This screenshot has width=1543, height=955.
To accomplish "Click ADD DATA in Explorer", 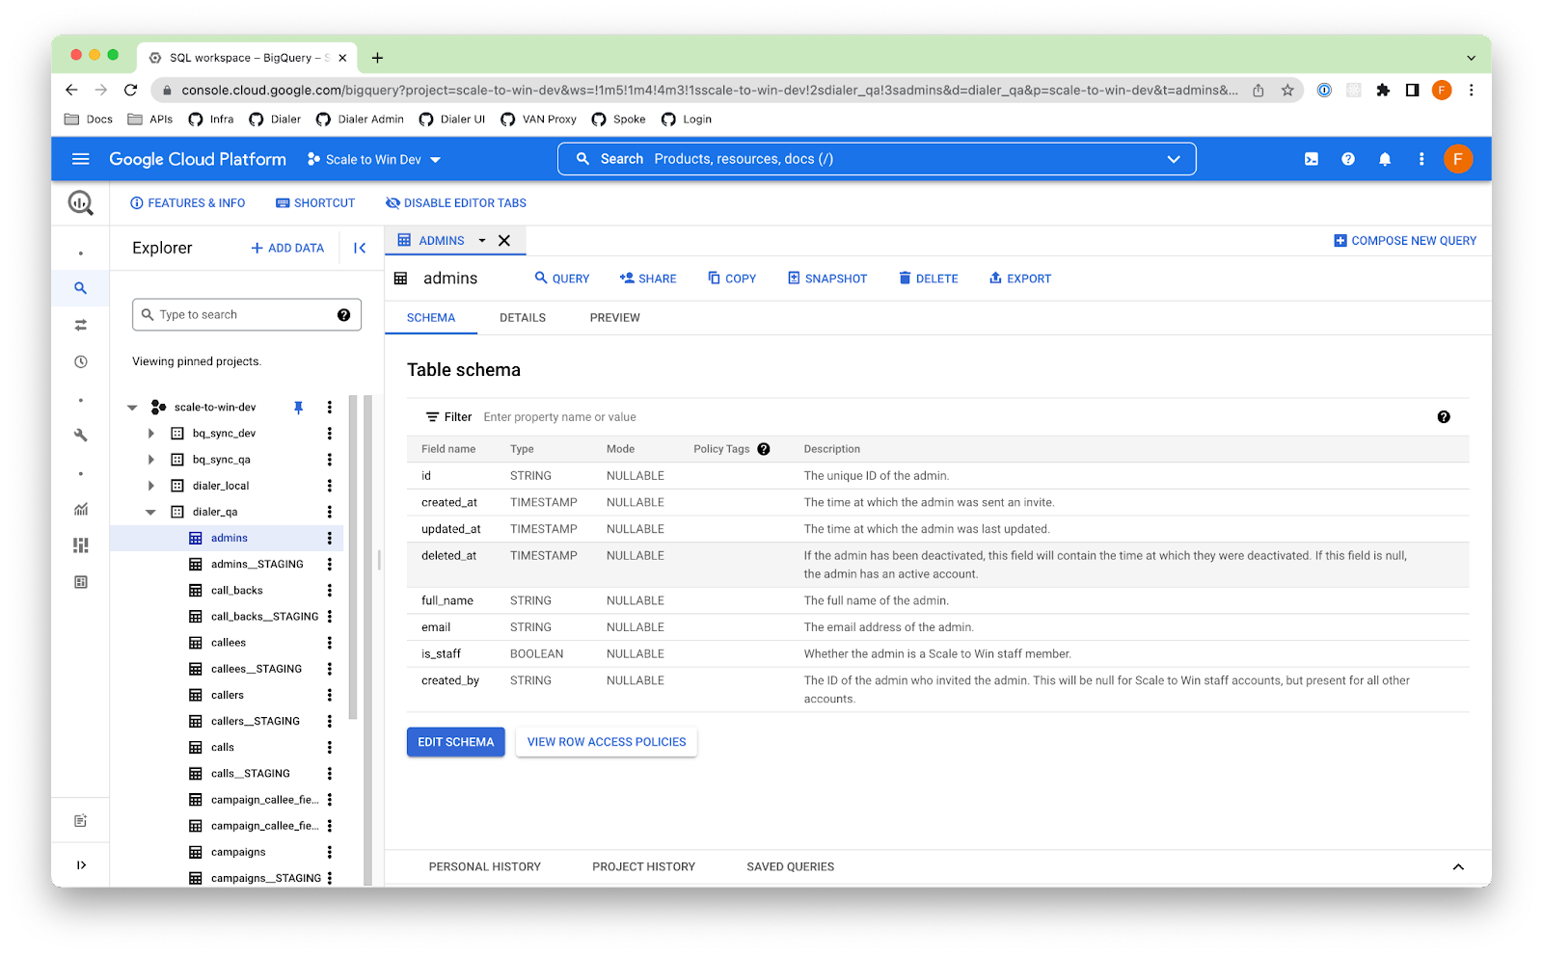I will point(287,249).
